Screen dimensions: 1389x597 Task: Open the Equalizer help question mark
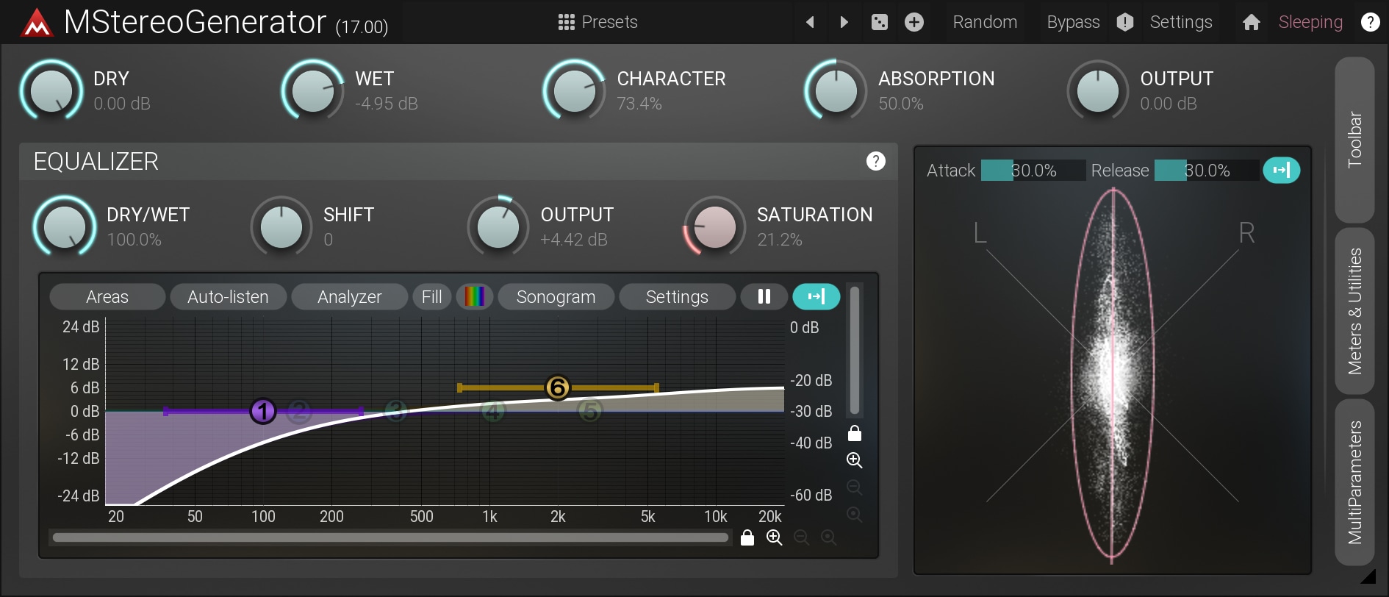pos(875,161)
